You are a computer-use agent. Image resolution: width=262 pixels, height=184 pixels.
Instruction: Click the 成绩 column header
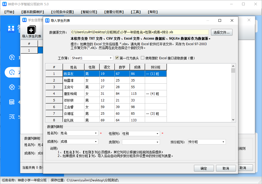tap(137, 67)
